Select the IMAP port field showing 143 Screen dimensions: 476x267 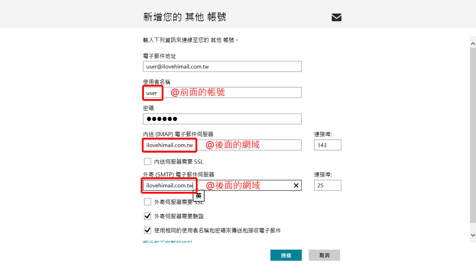[328, 145]
